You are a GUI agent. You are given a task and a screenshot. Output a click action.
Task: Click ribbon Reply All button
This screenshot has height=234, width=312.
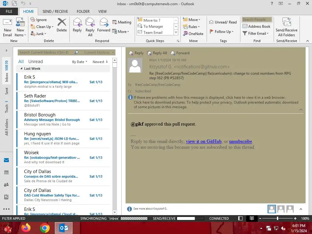click(90, 27)
